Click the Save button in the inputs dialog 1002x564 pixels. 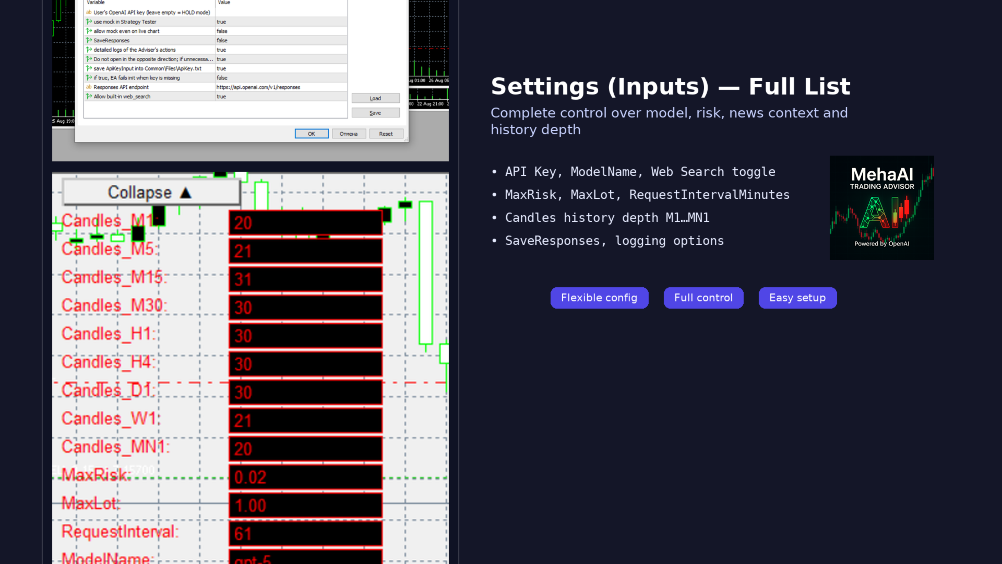376,113
